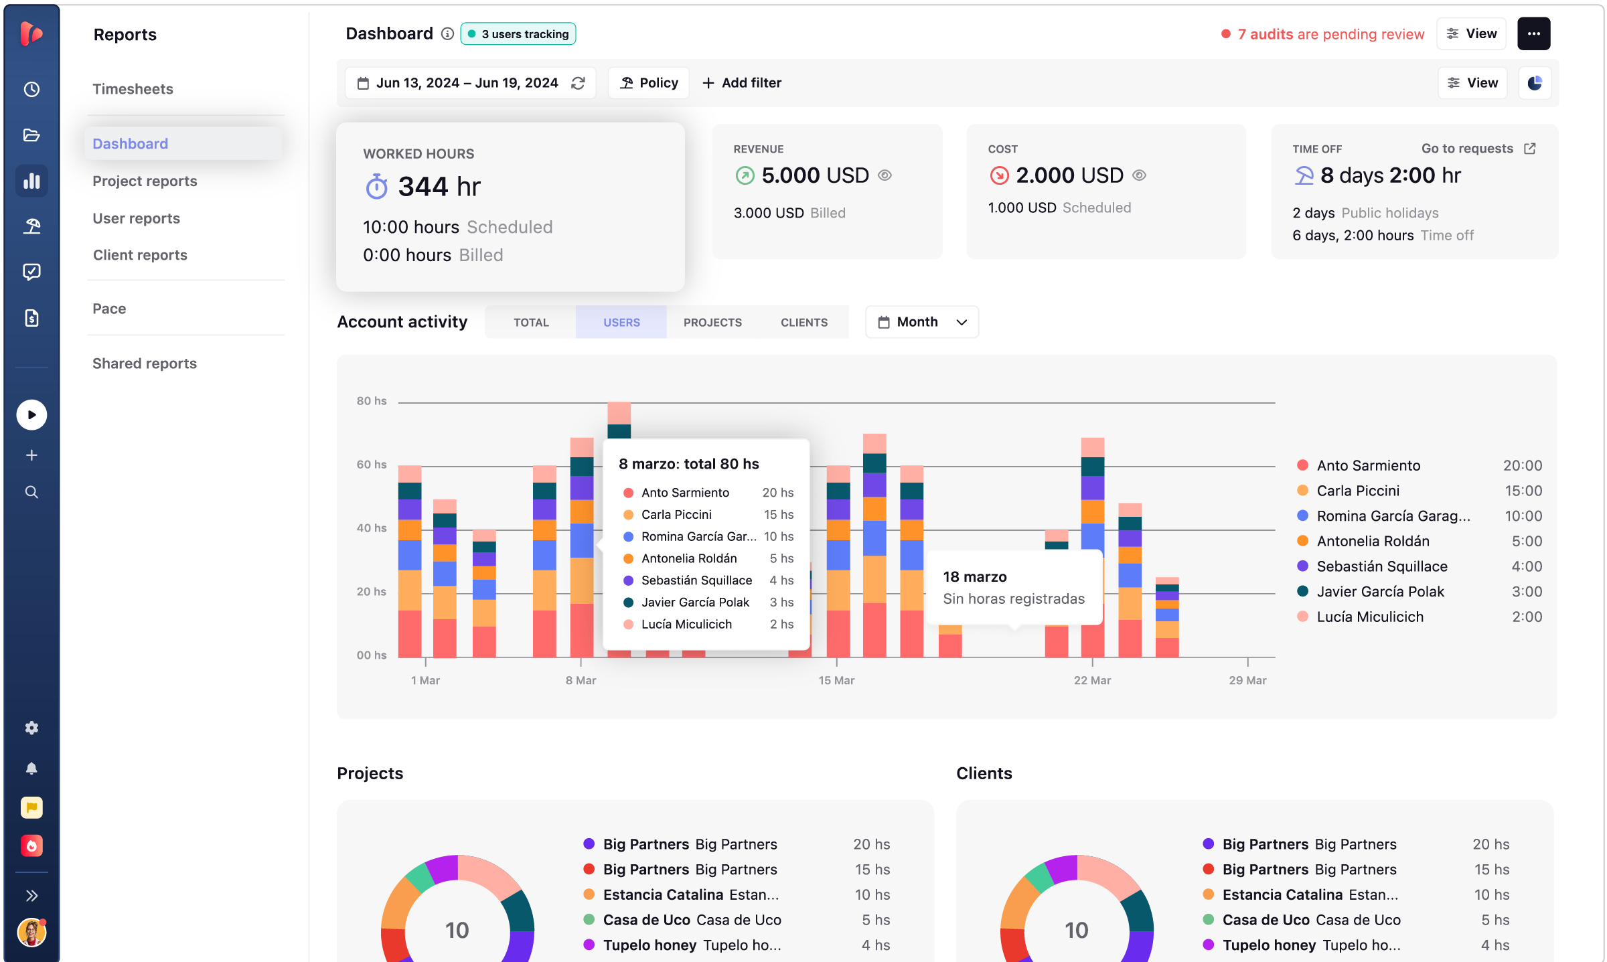Viewport: 1607px width, 962px height.
Task: Open notifications bell icon
Action: [x=31, y=768]
